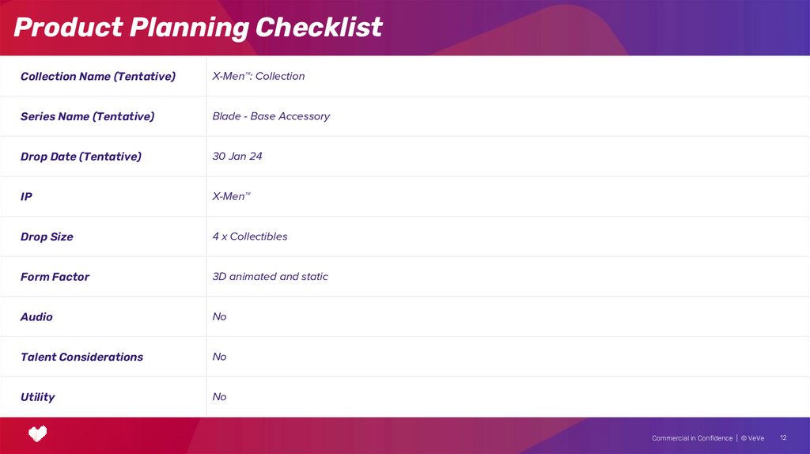The height and width of the screenshot is (454, 810).
Task: Click the slide page number 12
Action: point(783,437)
